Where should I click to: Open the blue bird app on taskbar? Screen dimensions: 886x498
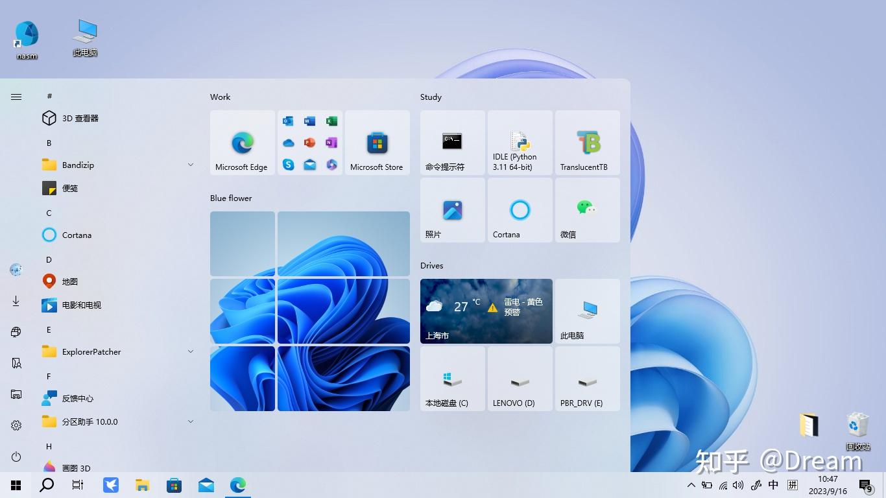(110, 485)
